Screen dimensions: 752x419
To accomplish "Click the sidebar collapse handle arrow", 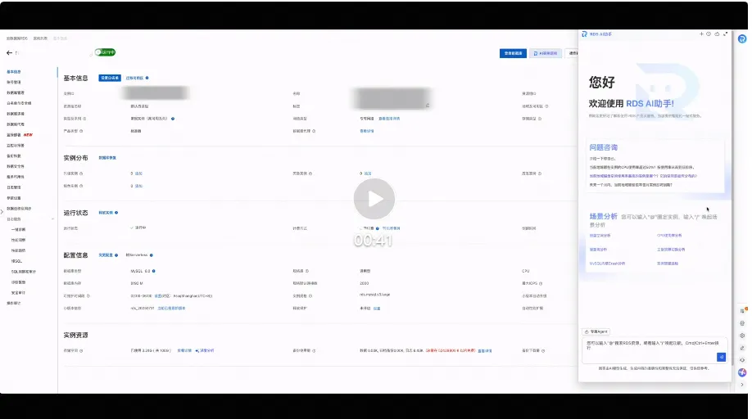I will (2, 211).
